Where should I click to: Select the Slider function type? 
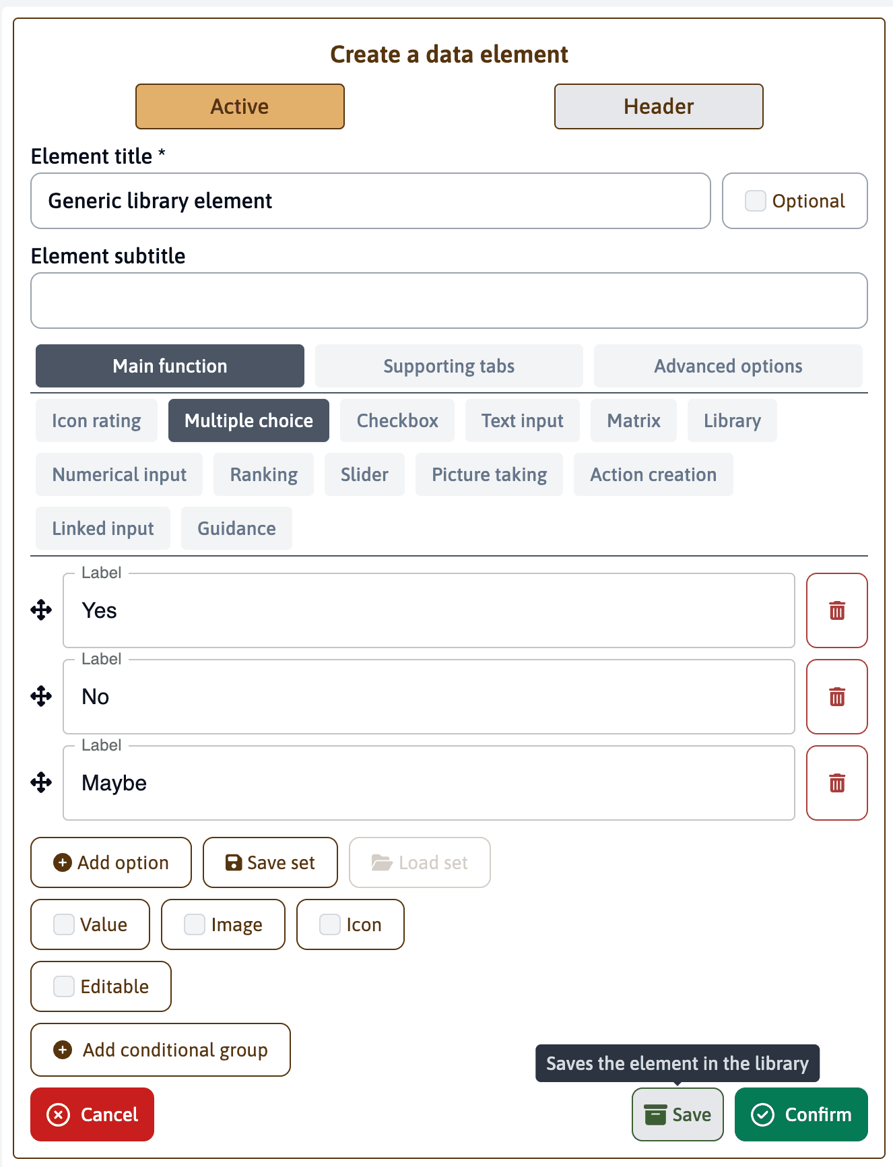pyautogui.click(x=364, y=474)
